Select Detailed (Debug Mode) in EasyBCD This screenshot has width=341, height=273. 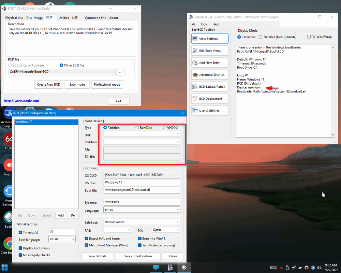click(x=260, y=37)
